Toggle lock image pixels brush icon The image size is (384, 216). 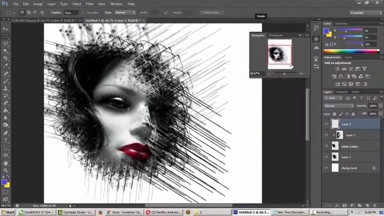341,114
